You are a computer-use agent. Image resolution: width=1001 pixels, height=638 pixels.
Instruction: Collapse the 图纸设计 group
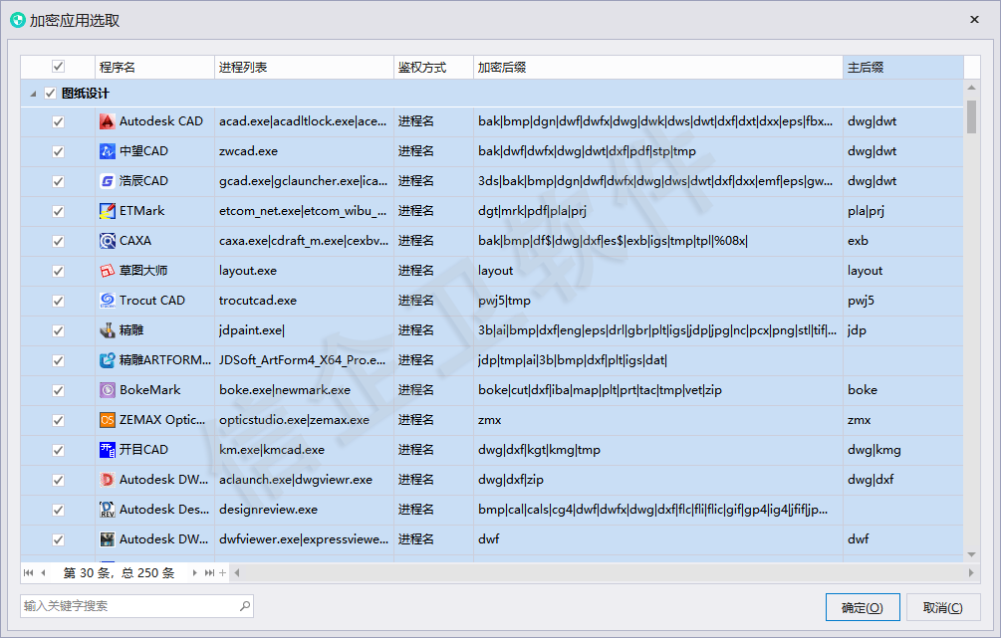(33, 94)
